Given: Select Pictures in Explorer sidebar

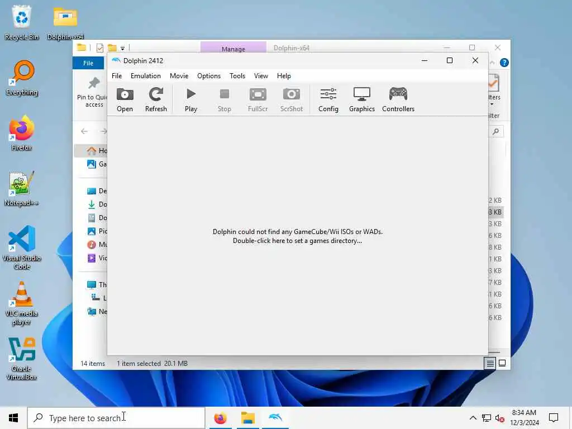Looking at the screenshot, I should [96, 231].
